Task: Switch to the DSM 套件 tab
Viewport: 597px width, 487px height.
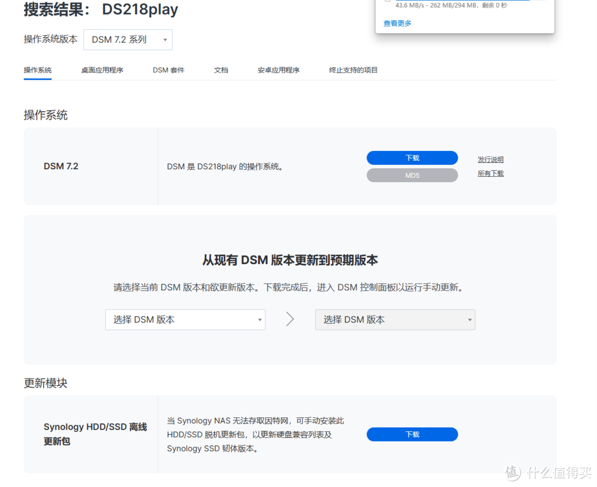Action: tap(168, 70)
